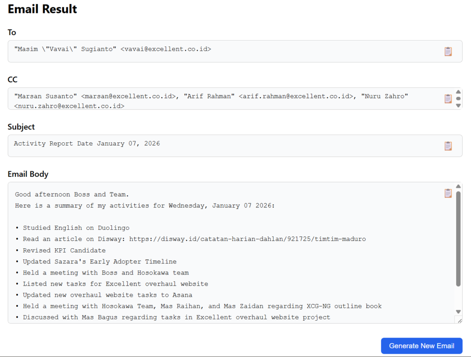Click the Email Body scroll down arrow
This screenshot has height=357, width=471.
(458, 312)
